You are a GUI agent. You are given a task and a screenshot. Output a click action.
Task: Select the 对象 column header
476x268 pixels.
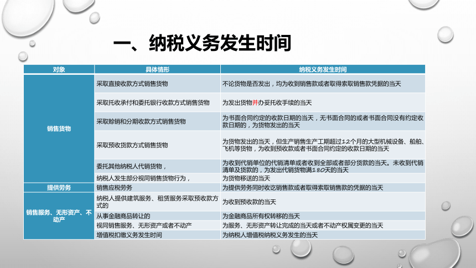(59, 69)
